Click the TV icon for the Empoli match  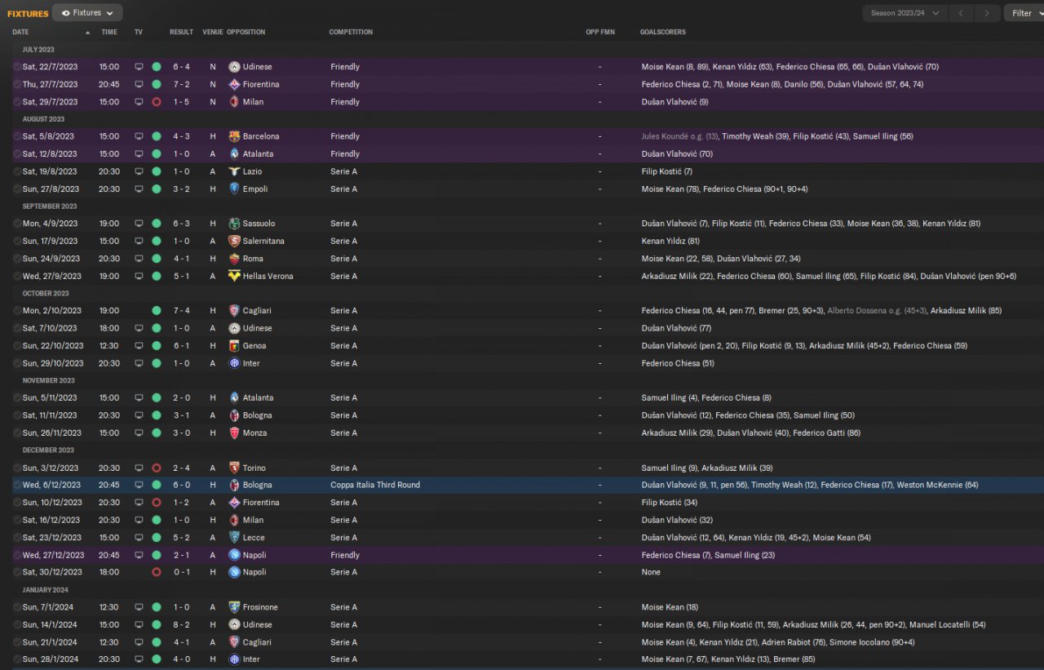click(139, 189)
